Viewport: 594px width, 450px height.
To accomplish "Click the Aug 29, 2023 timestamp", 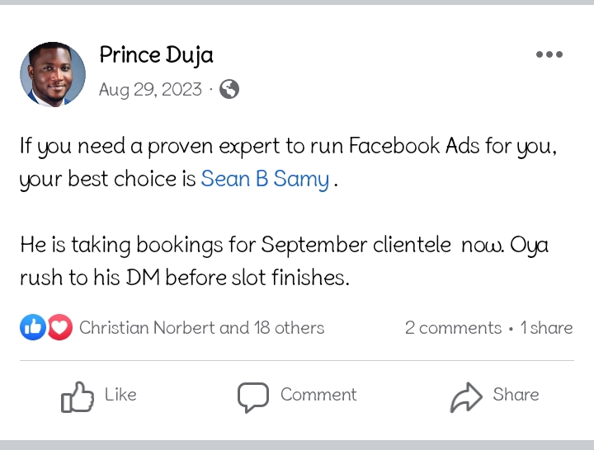I will pyautogui.click(x=150, y=89).
